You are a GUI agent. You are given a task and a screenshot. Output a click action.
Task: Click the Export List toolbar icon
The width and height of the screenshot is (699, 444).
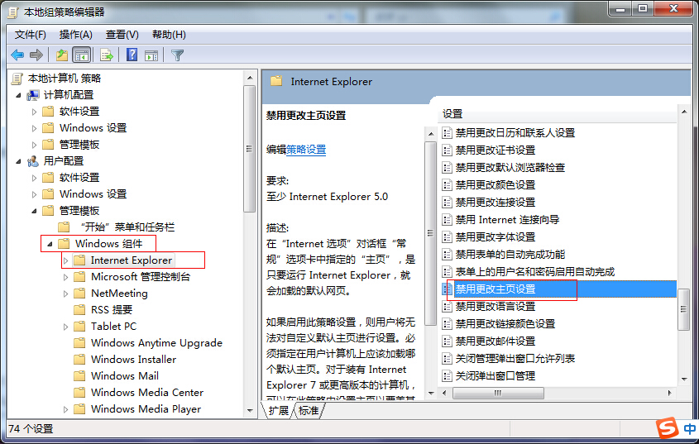pos(106,55)
